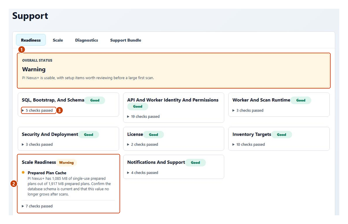
Task: Click the Good badge for Worker And Scan Runtime
Action: click(301, 100)
